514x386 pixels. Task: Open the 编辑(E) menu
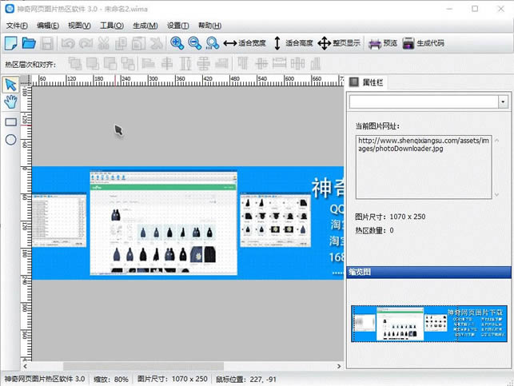(x=48, y=26)
